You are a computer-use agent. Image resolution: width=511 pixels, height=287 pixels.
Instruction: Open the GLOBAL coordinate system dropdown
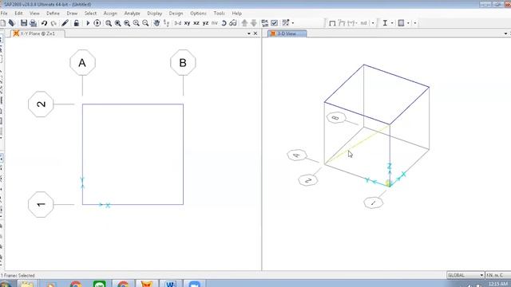pyautogui.click(x=465, y=275)
